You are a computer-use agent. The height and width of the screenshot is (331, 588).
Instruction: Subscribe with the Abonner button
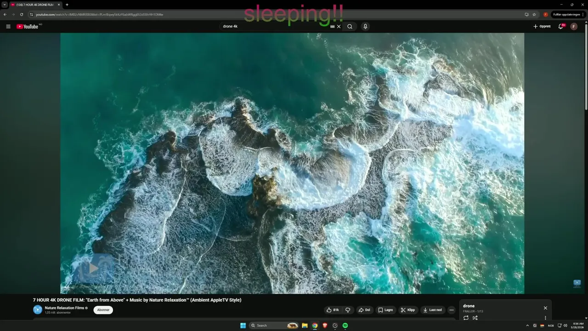103,310
